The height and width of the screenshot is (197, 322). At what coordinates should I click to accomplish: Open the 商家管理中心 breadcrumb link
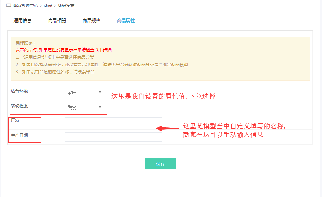25,6
